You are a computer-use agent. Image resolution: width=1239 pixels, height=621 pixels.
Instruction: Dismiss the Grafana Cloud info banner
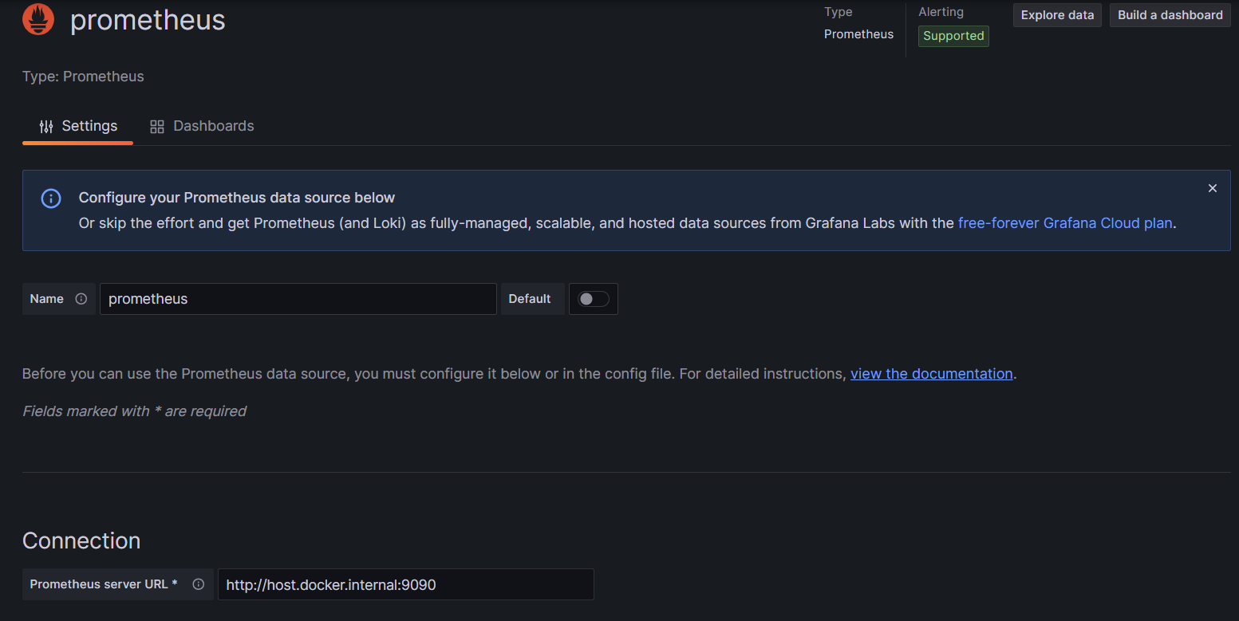click(1213, 188)
